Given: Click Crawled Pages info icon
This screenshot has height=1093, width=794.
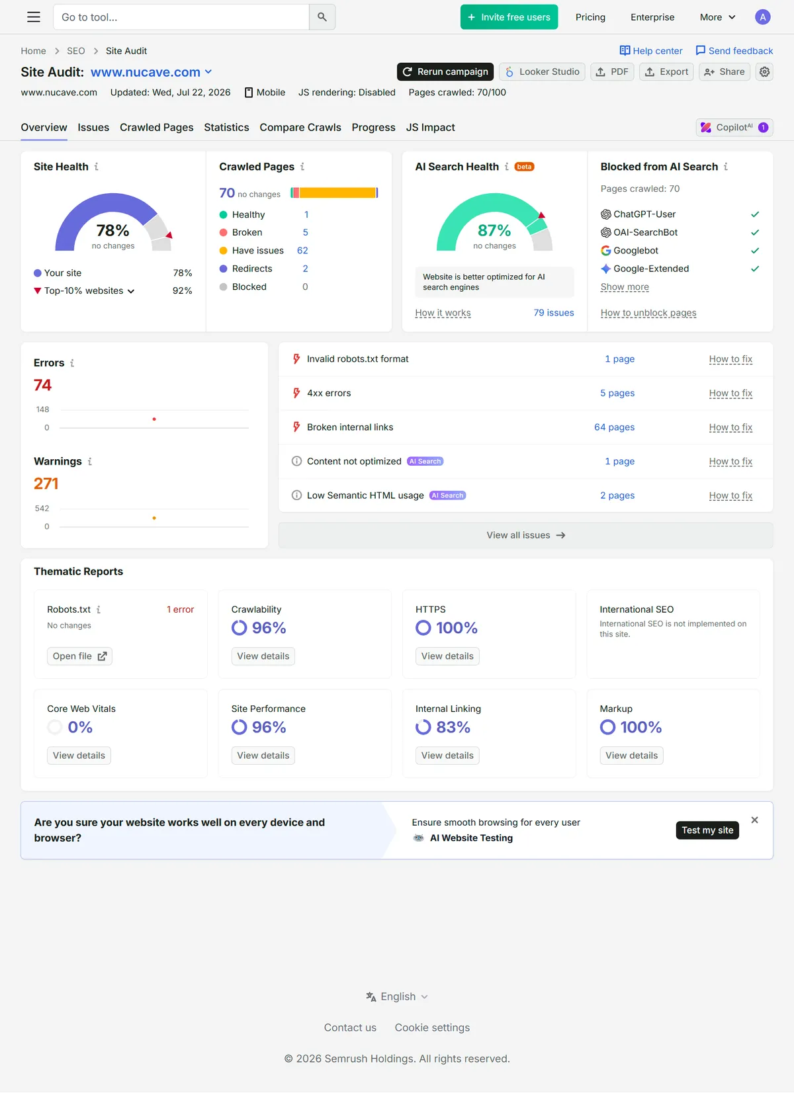Looking at the screenshot, I should click(x=302, y=167).
